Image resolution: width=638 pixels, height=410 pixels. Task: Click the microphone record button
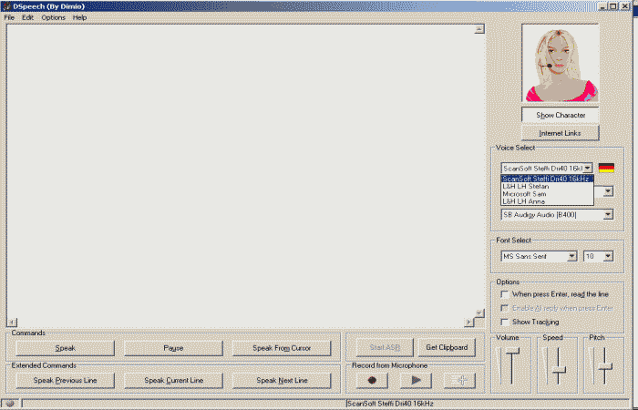pyautogui.click(x=372, y=380)
